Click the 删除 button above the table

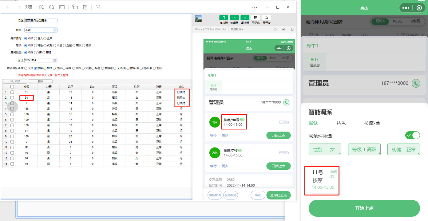pyautogui.click(x=40, y=81)
